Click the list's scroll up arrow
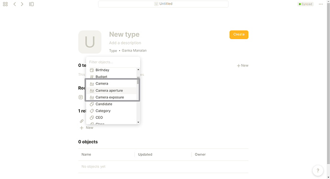This screenshot has height=179, width=330. pyautogui.click(x=138, y=70)
